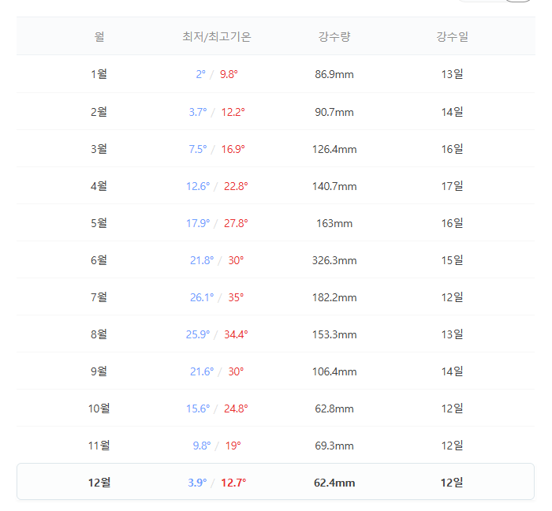Click the 163mm precipitation value

(334, 223)
